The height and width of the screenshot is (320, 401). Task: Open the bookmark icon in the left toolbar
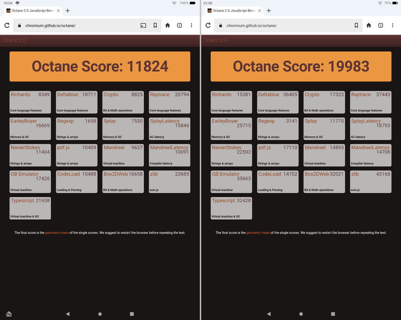click(156, 25)
